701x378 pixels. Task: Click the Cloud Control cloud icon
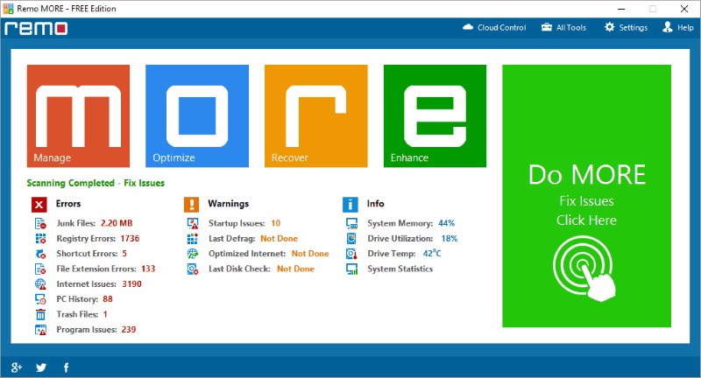tap(468, 27)
